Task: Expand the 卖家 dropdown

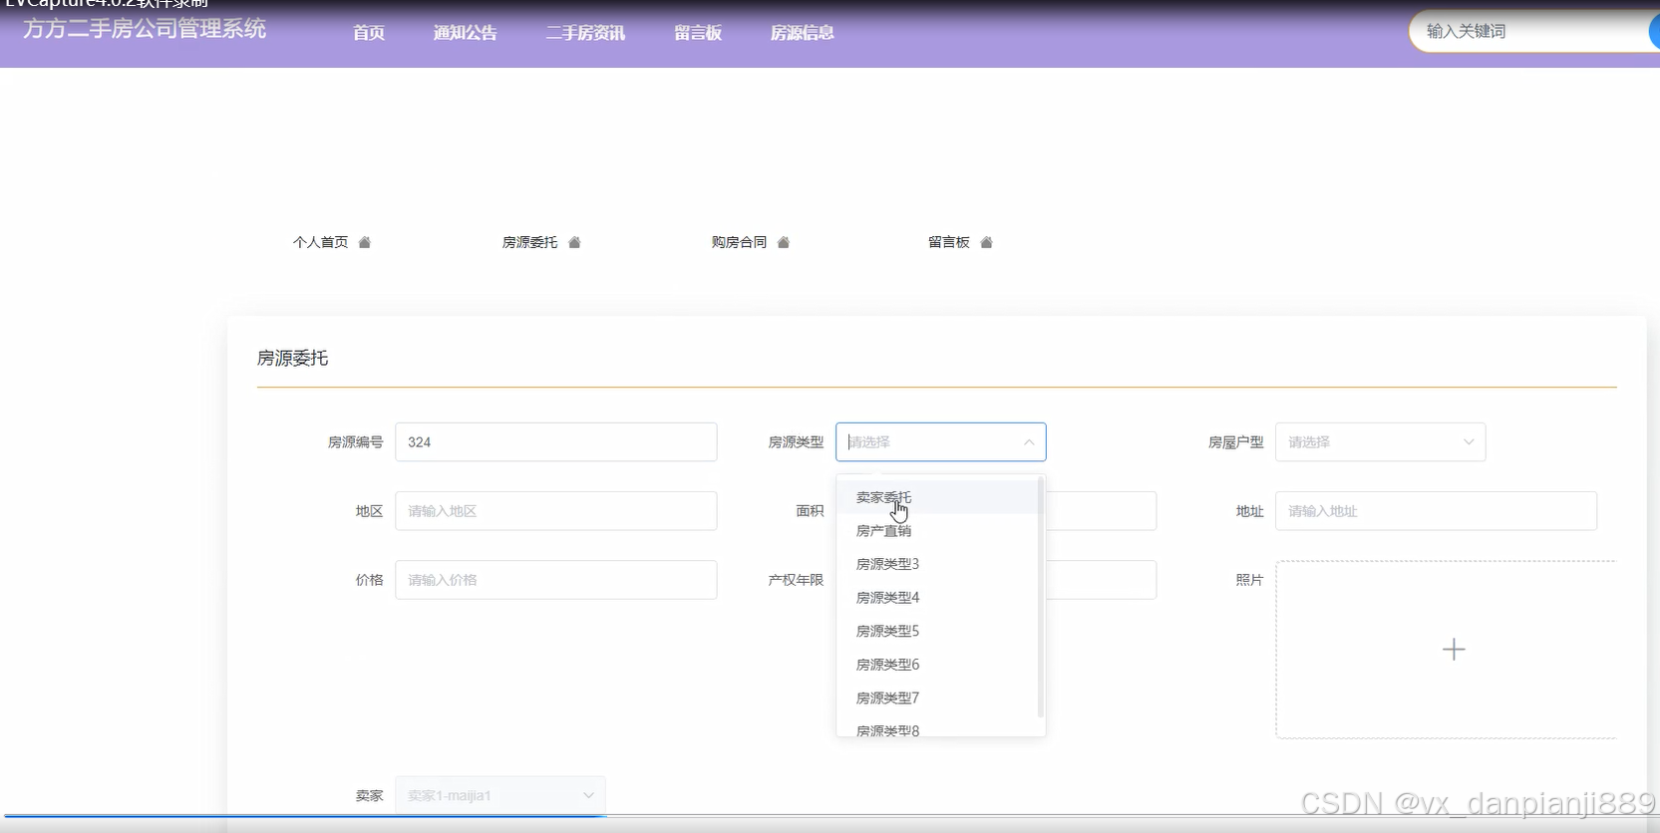Action: coord(499,795)
